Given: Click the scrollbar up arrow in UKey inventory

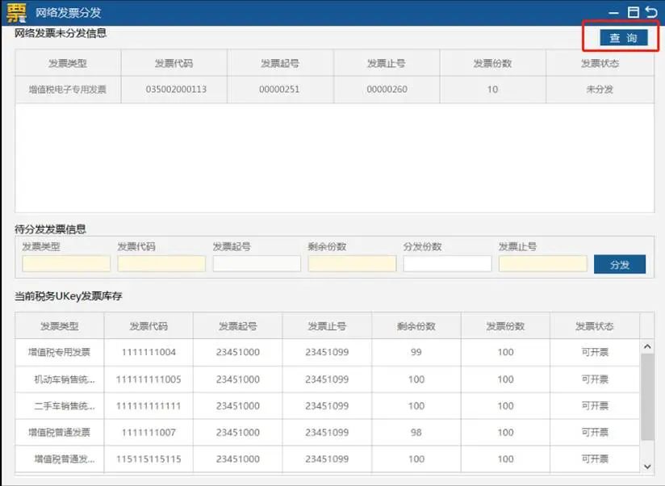Looking at the screenshot, I should [647, 347].
